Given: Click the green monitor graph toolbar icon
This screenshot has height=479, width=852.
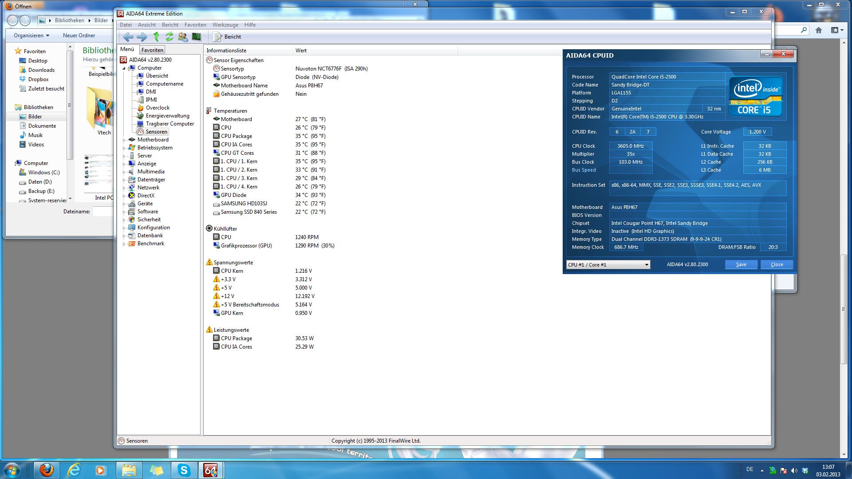Looking at the screenshot, I should (x=197, y=37).
